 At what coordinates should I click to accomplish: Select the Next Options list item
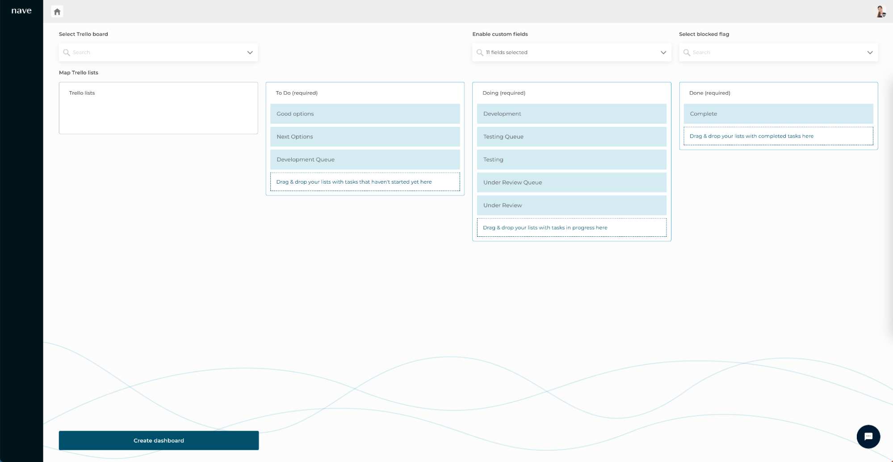365,137
